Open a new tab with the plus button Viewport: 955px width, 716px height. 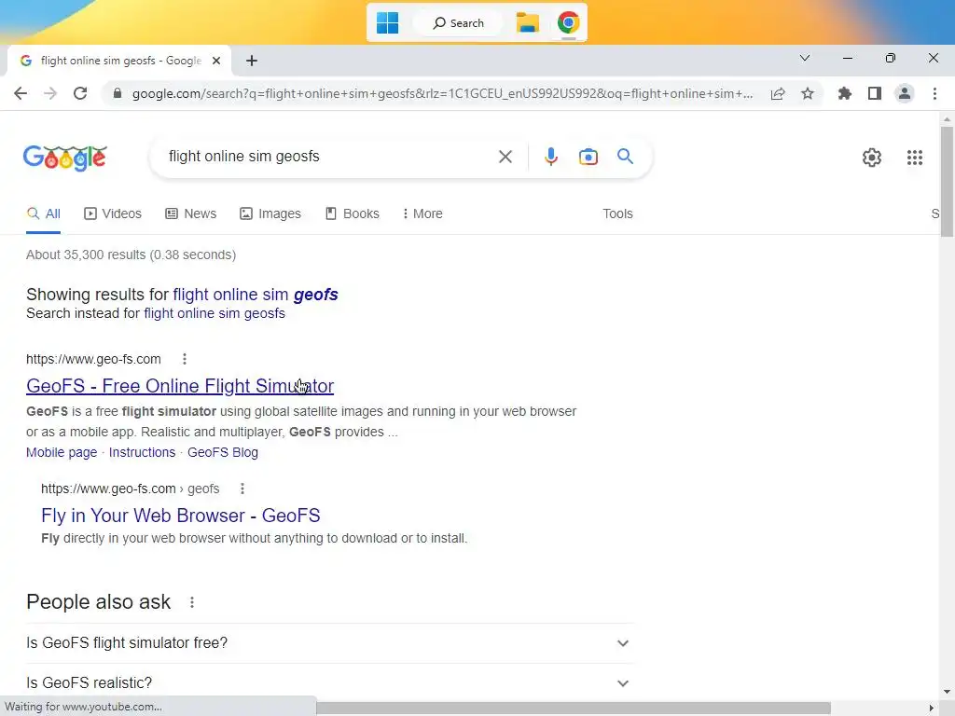(x=252, y=61)
